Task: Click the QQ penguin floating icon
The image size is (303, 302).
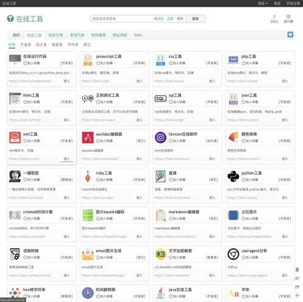Action: click(x=297, y=270)
